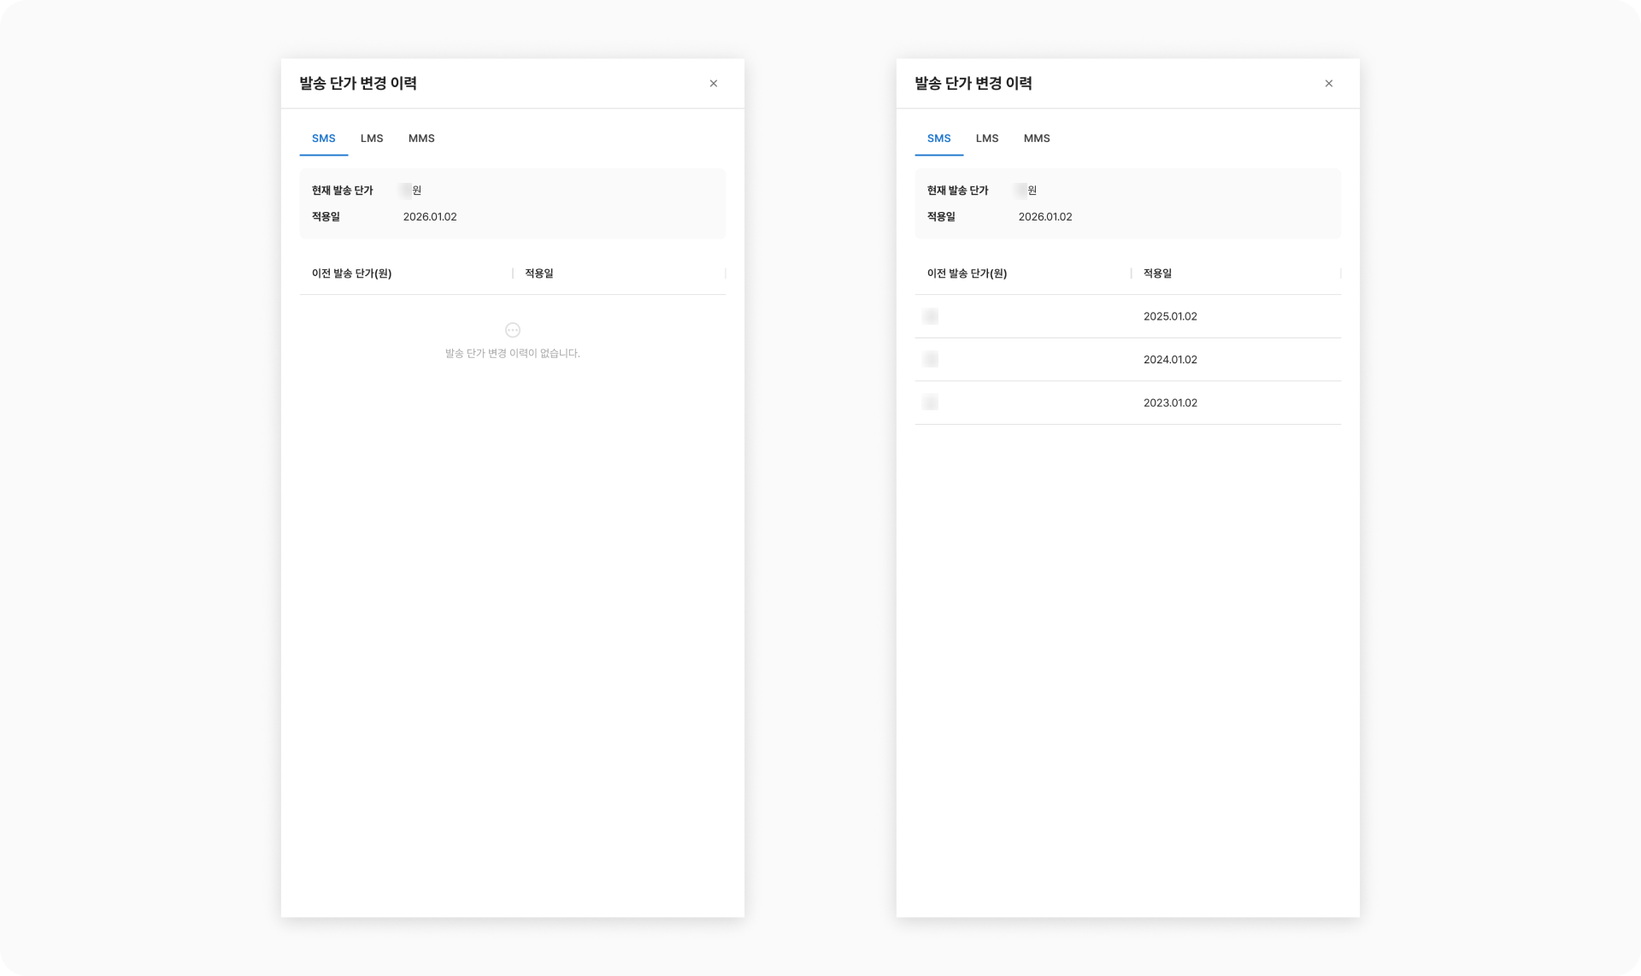Screen dimensions: 1641x976
Task: Close the right 발송 단가 변경 이력 dialog
Action: (1328, 84)
